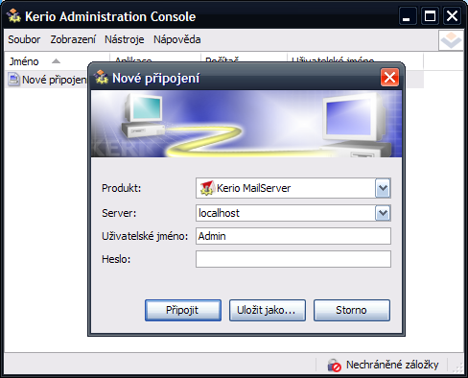Close the Kerio Administration Console window
Image resolution: width=468 pixels, height=378 pixels.
(x=452, y=16)
